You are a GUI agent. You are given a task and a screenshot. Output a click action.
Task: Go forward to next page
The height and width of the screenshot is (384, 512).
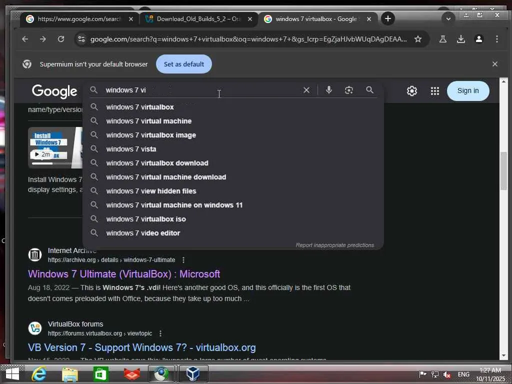click(x=43, y=39)
